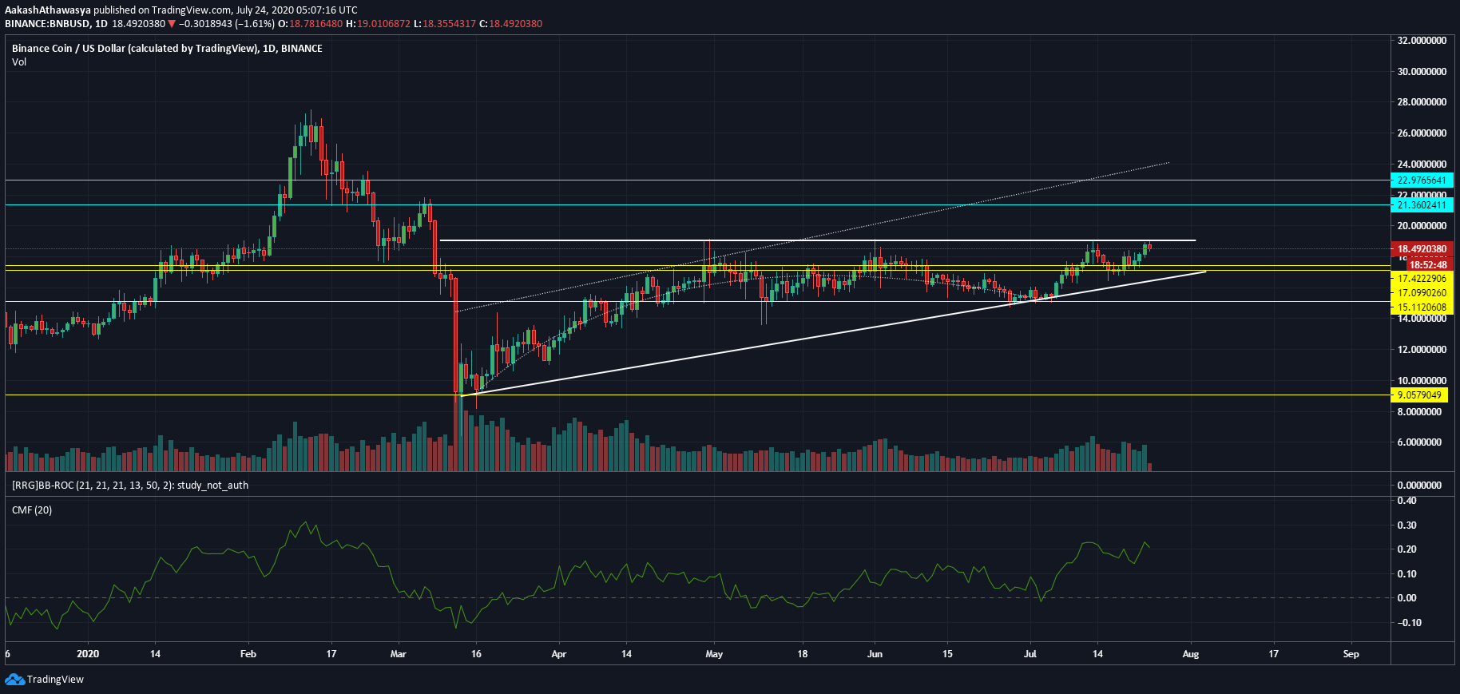Image resolution: width=1460 pixels, height=694 pixels.
Task: Click the high value H:19.0106872
Action: click(x=378, y=24)
